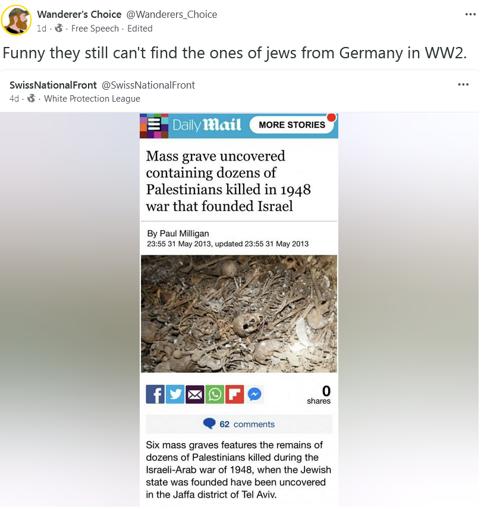The width and height of the screenshot is (481, 509).
Task: Click the Daily Mail logo
Action: [207, 125]
